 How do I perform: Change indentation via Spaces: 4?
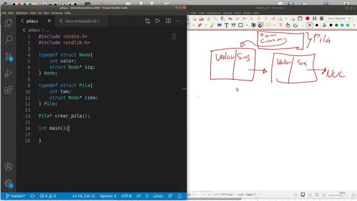click(x=108, y=196)
